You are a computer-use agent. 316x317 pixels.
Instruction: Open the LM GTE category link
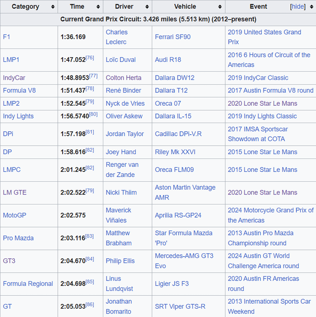pos(15,193)
